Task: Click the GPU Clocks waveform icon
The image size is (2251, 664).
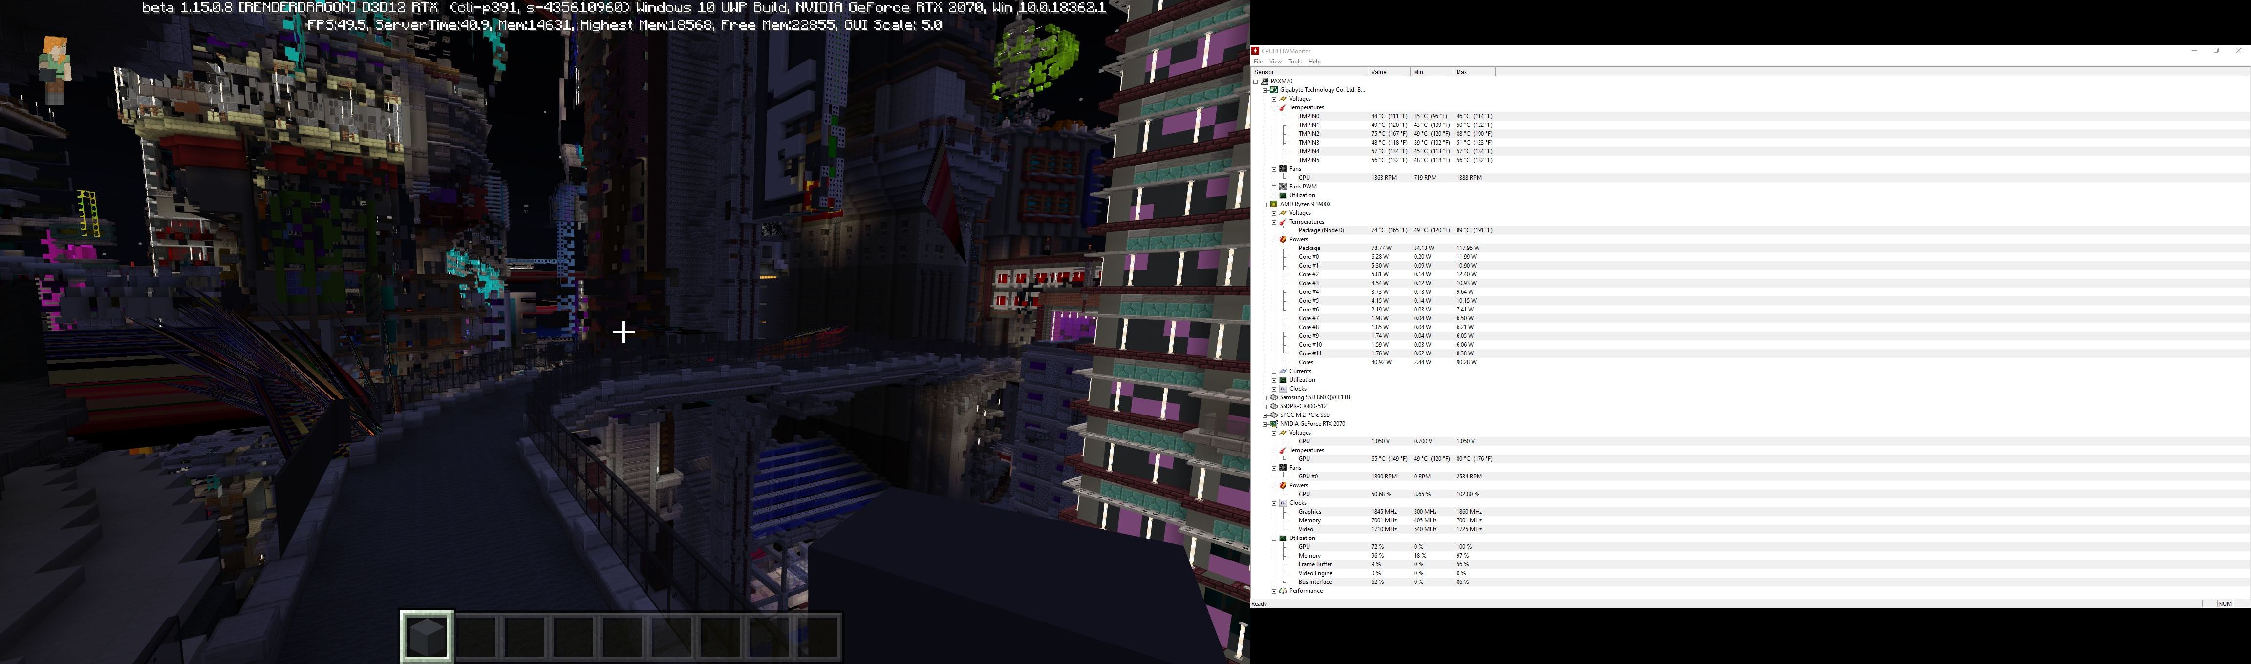Action: tap(1283, 503)
